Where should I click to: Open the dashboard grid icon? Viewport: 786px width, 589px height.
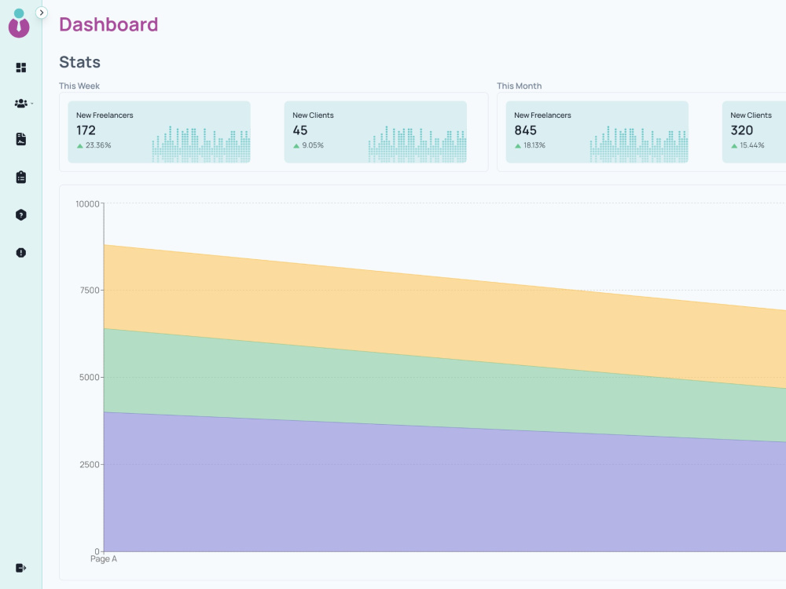click(21, 68)
